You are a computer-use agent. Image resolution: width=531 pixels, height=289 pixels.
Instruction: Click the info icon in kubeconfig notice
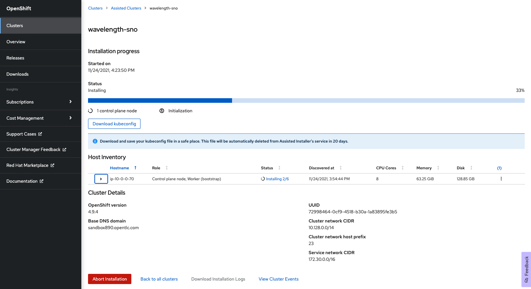tap(95, 141)
